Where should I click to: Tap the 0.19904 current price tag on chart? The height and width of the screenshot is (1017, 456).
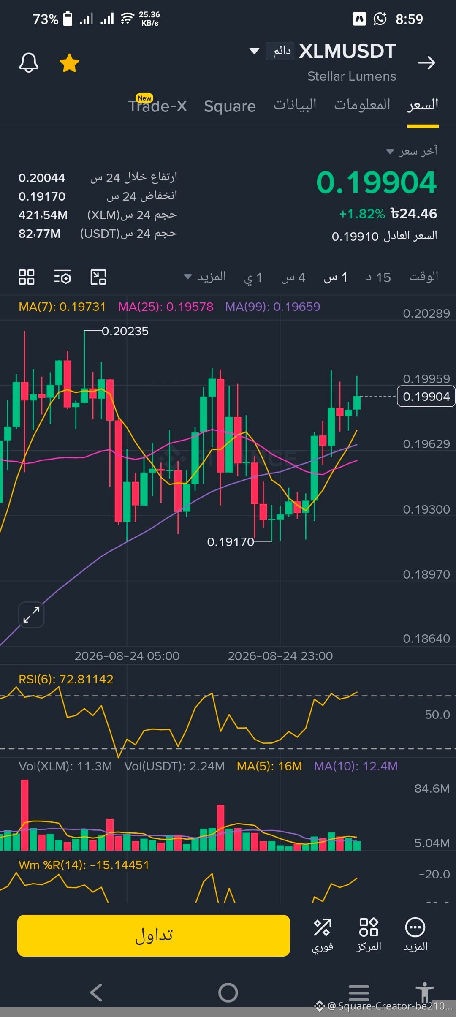pos(426,396)
